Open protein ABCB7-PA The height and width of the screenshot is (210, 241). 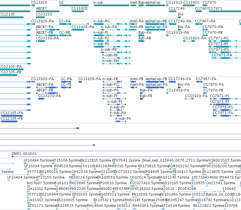pos(45,85)
